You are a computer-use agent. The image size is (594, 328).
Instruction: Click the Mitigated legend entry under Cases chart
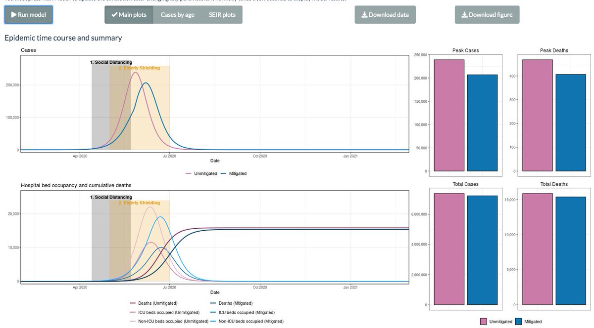coord(233,173)
